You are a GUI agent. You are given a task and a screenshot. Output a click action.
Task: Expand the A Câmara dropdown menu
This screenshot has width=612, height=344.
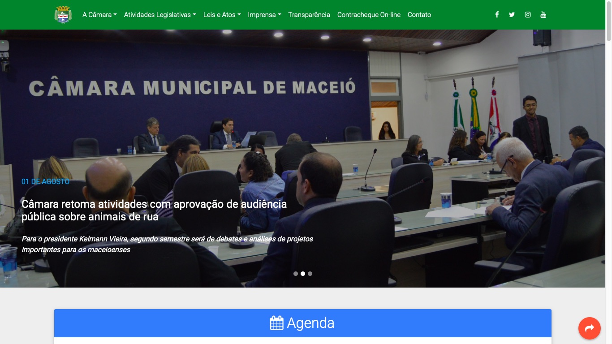[99, 15]
